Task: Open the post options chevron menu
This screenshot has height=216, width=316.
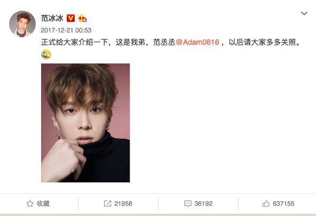Action: pos(304,13)
